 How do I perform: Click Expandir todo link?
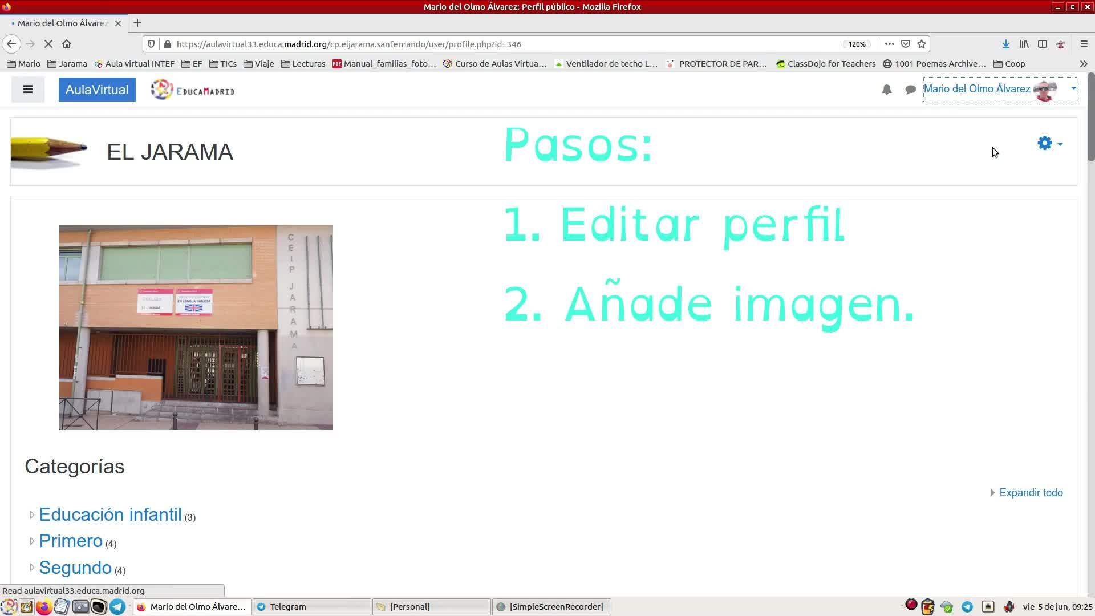pos(1030,492)
